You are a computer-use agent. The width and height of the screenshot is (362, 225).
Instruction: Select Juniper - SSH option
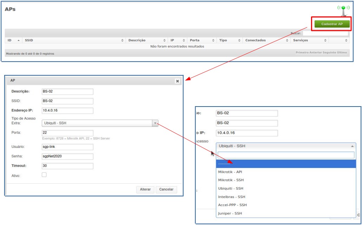(x=230, y=213)
